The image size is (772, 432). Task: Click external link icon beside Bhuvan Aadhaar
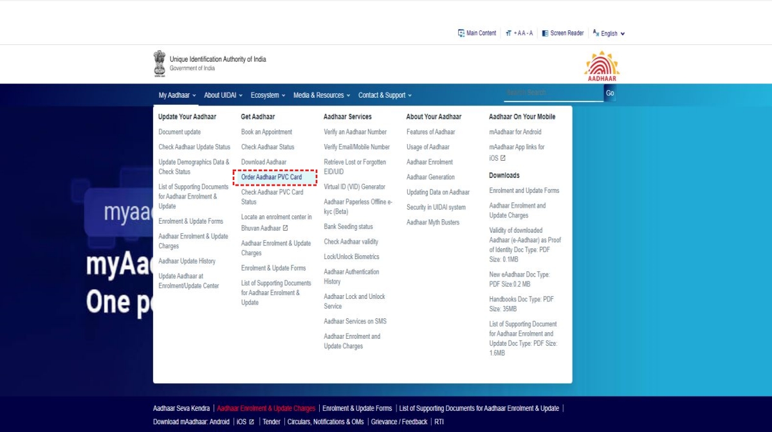tap(285, 228)
